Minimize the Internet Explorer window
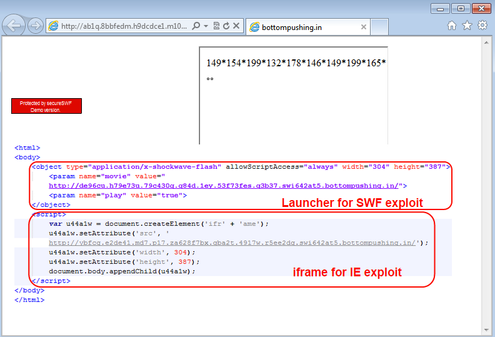495x337 pixels. [440, 9]
